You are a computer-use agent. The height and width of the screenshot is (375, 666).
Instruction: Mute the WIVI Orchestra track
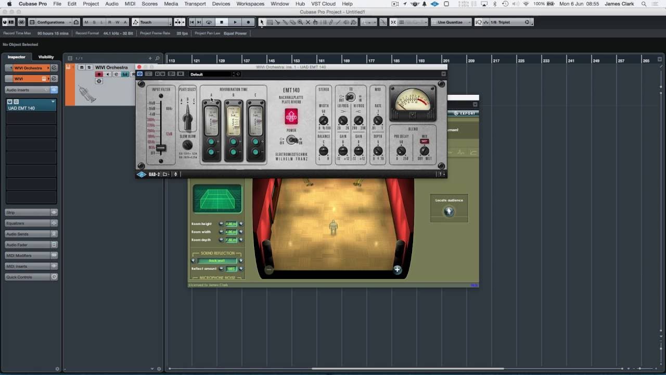tap(82, 67)
